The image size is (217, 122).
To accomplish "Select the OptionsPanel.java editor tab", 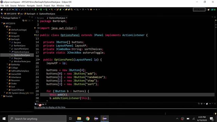I will coord(57,18).
